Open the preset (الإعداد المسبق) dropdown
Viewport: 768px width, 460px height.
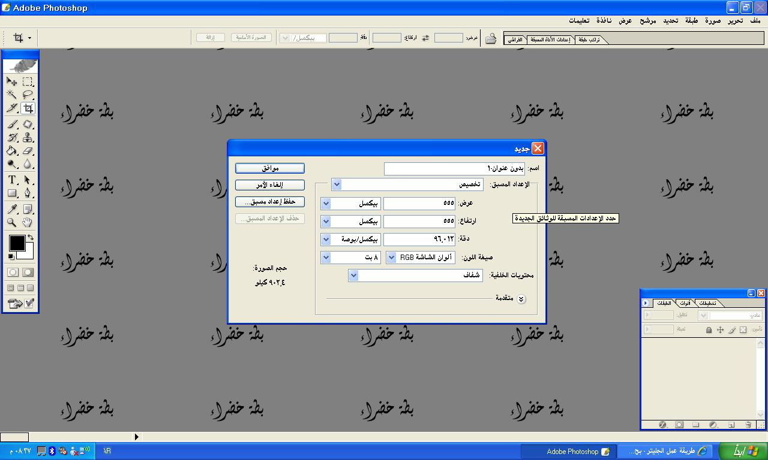pyautogui.click(x=337, y=184)
